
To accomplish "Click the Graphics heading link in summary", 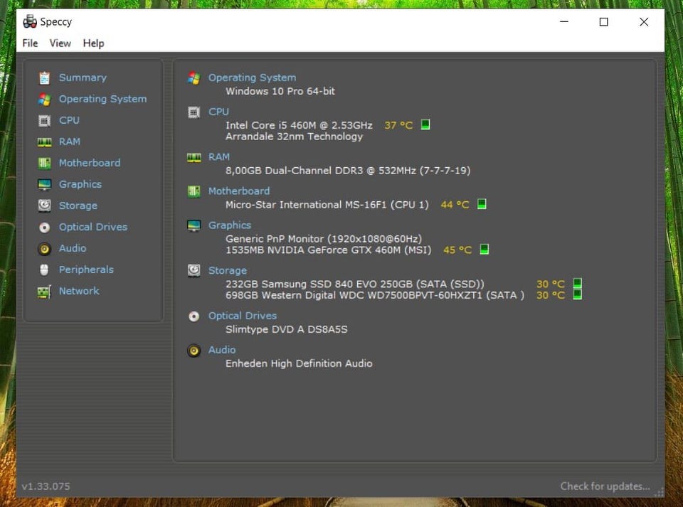I will click(230, 225).
